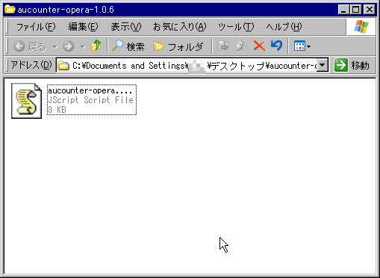Click the Windows logo throbber

click(x=361, y=27)
